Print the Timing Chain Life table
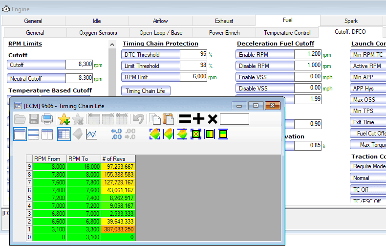The image size is (386, 248). (47, 119)
